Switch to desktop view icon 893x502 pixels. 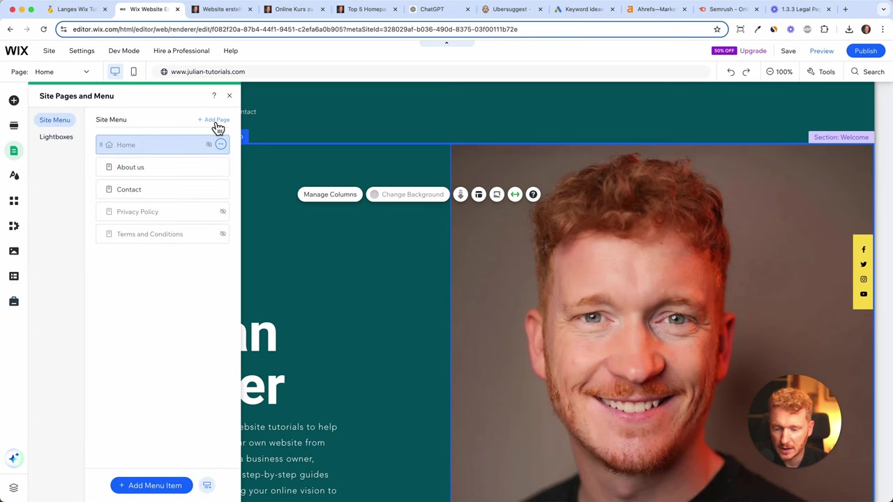tap(115, 71)
